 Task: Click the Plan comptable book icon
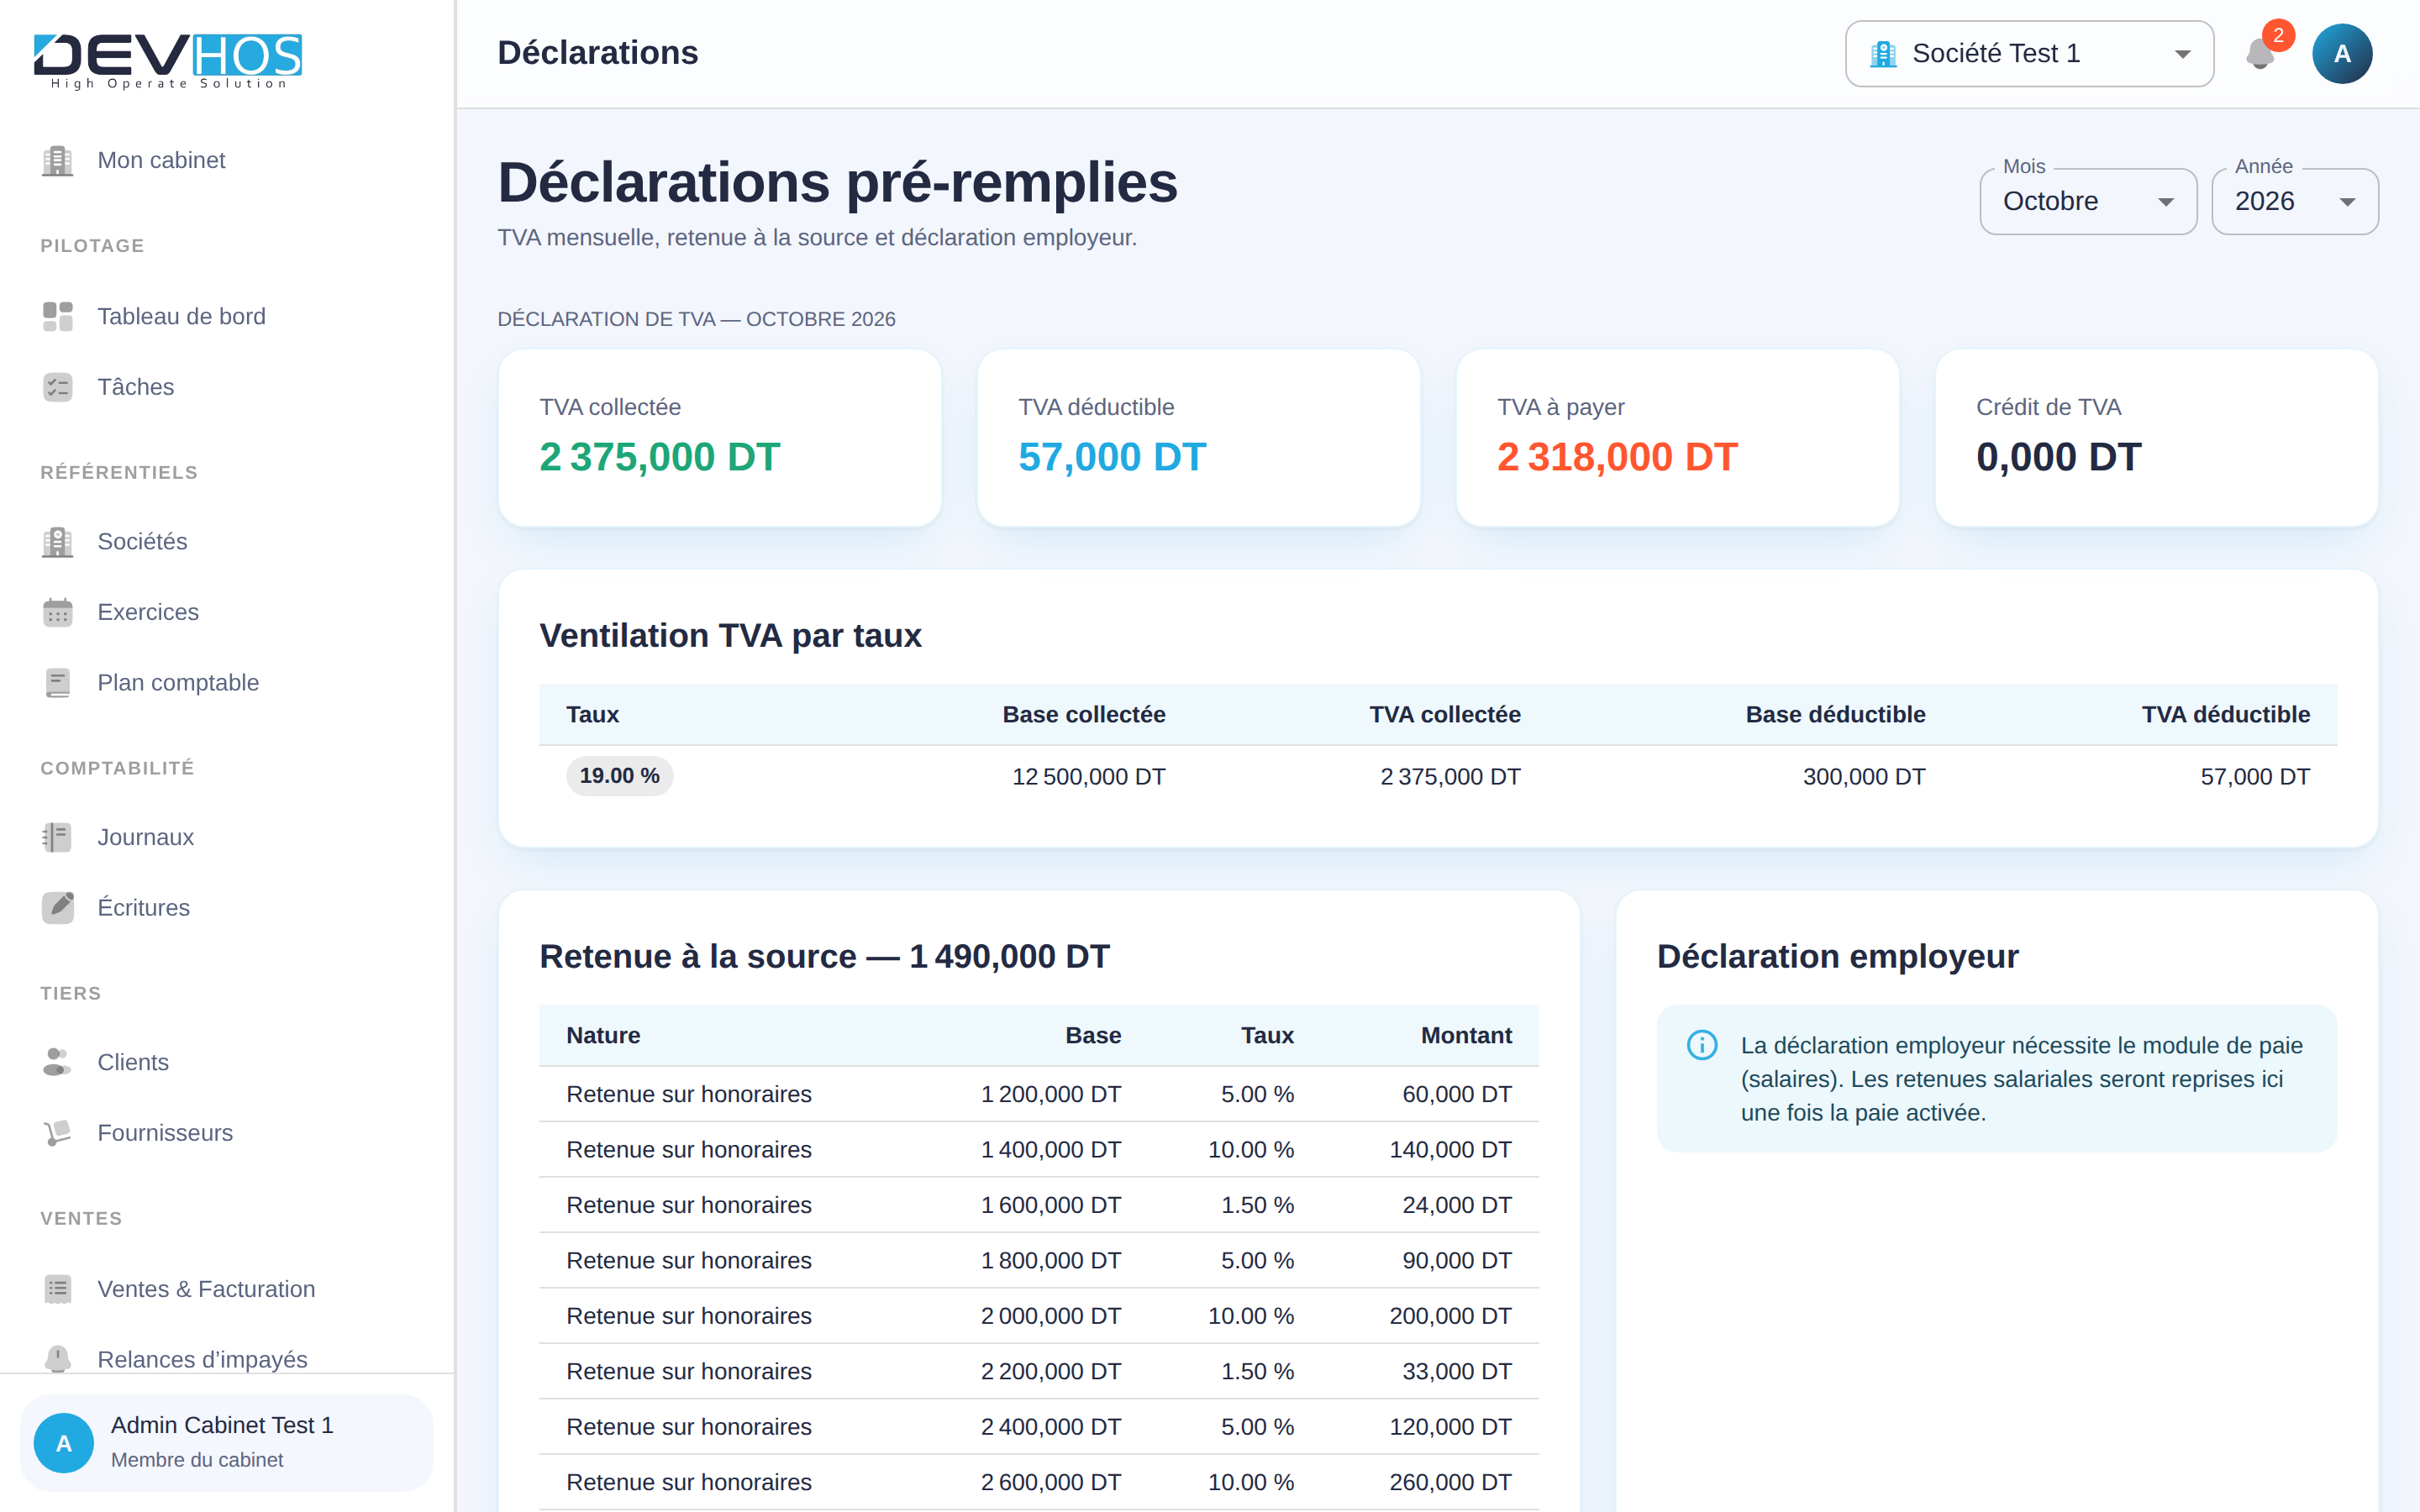pyautogui.click(x=57, y=682)
